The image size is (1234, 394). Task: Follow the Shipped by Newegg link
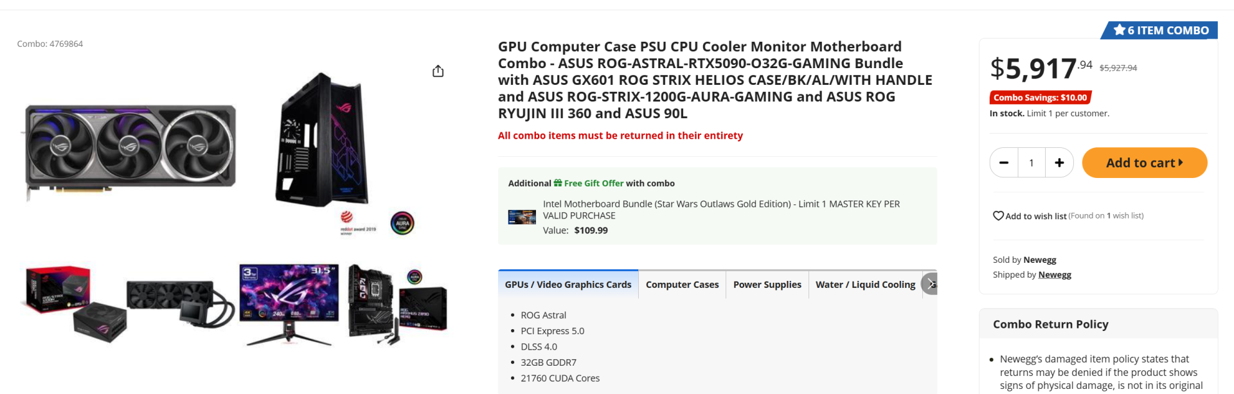point(1054,275)
